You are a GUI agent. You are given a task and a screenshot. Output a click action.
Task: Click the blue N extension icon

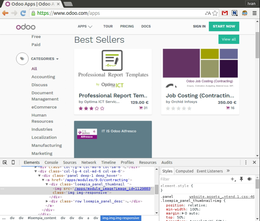click(235, 13)
